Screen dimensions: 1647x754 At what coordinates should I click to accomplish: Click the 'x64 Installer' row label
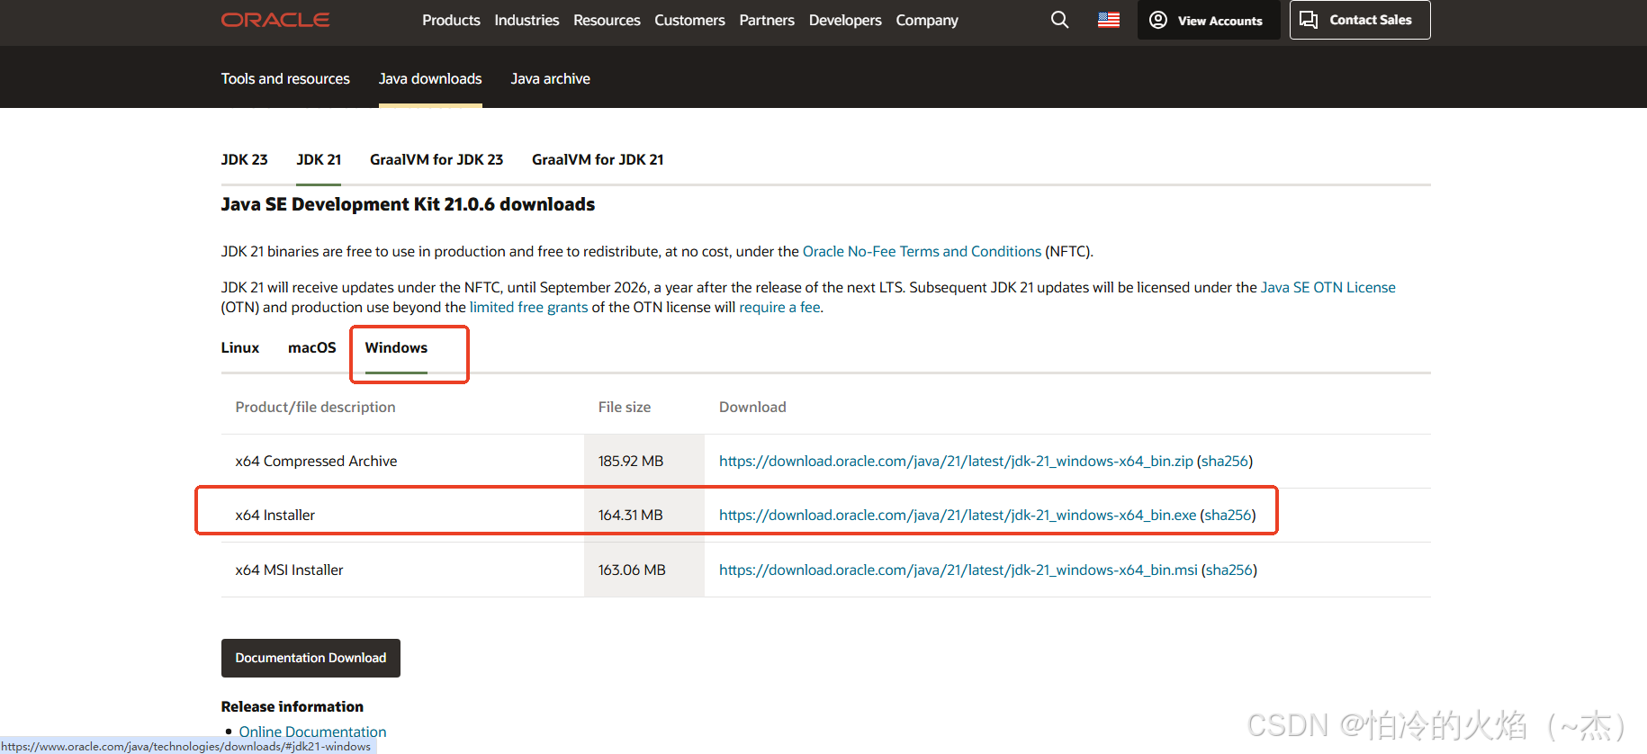click(275, 515)
